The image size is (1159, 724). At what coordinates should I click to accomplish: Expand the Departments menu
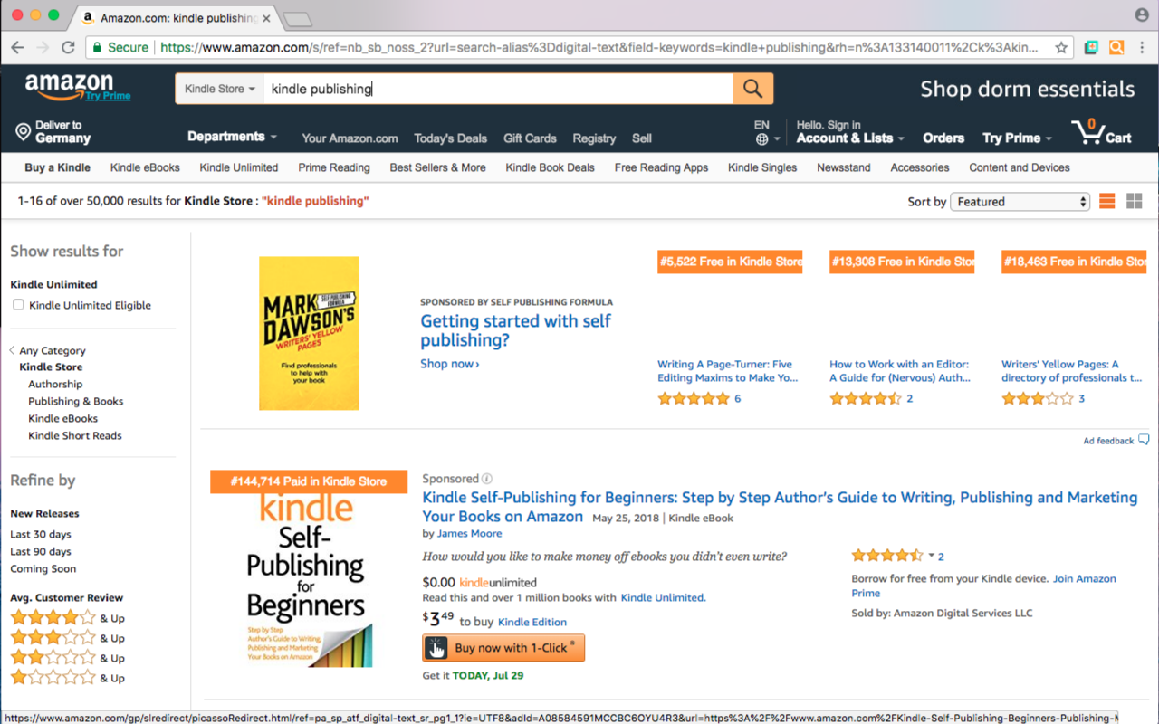(232, 137)
